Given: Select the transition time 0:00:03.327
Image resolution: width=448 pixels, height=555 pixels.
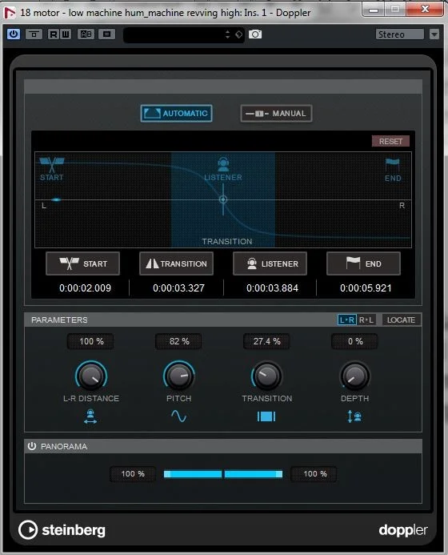Looking at the screenshot, I should (x=178, y=288).
